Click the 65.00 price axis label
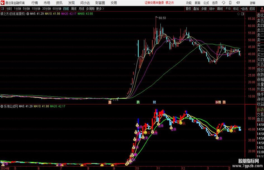 pos(251,19)
